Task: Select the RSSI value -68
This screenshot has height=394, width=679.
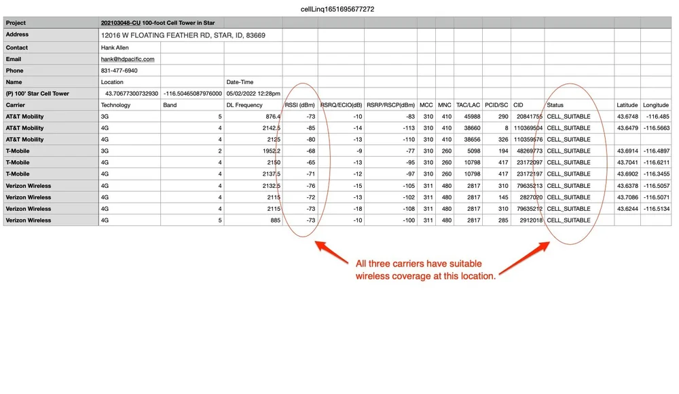Action: [x=310, y=151]
